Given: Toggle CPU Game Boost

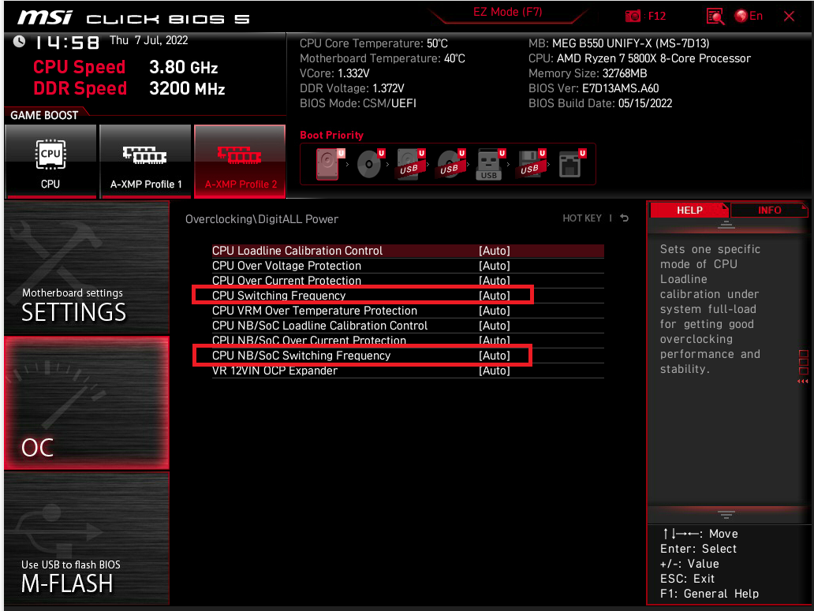Looking at the screenshot, I should [50, 162].
